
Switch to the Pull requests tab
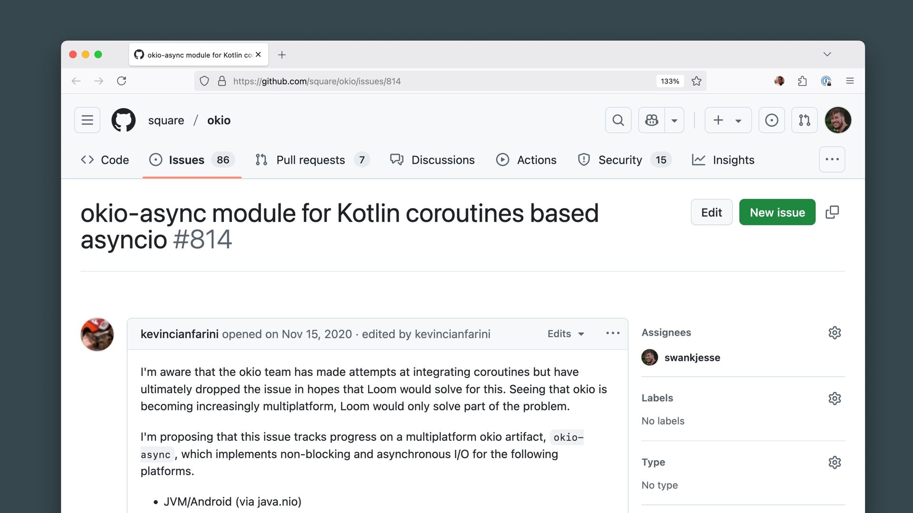pos(311,160)
